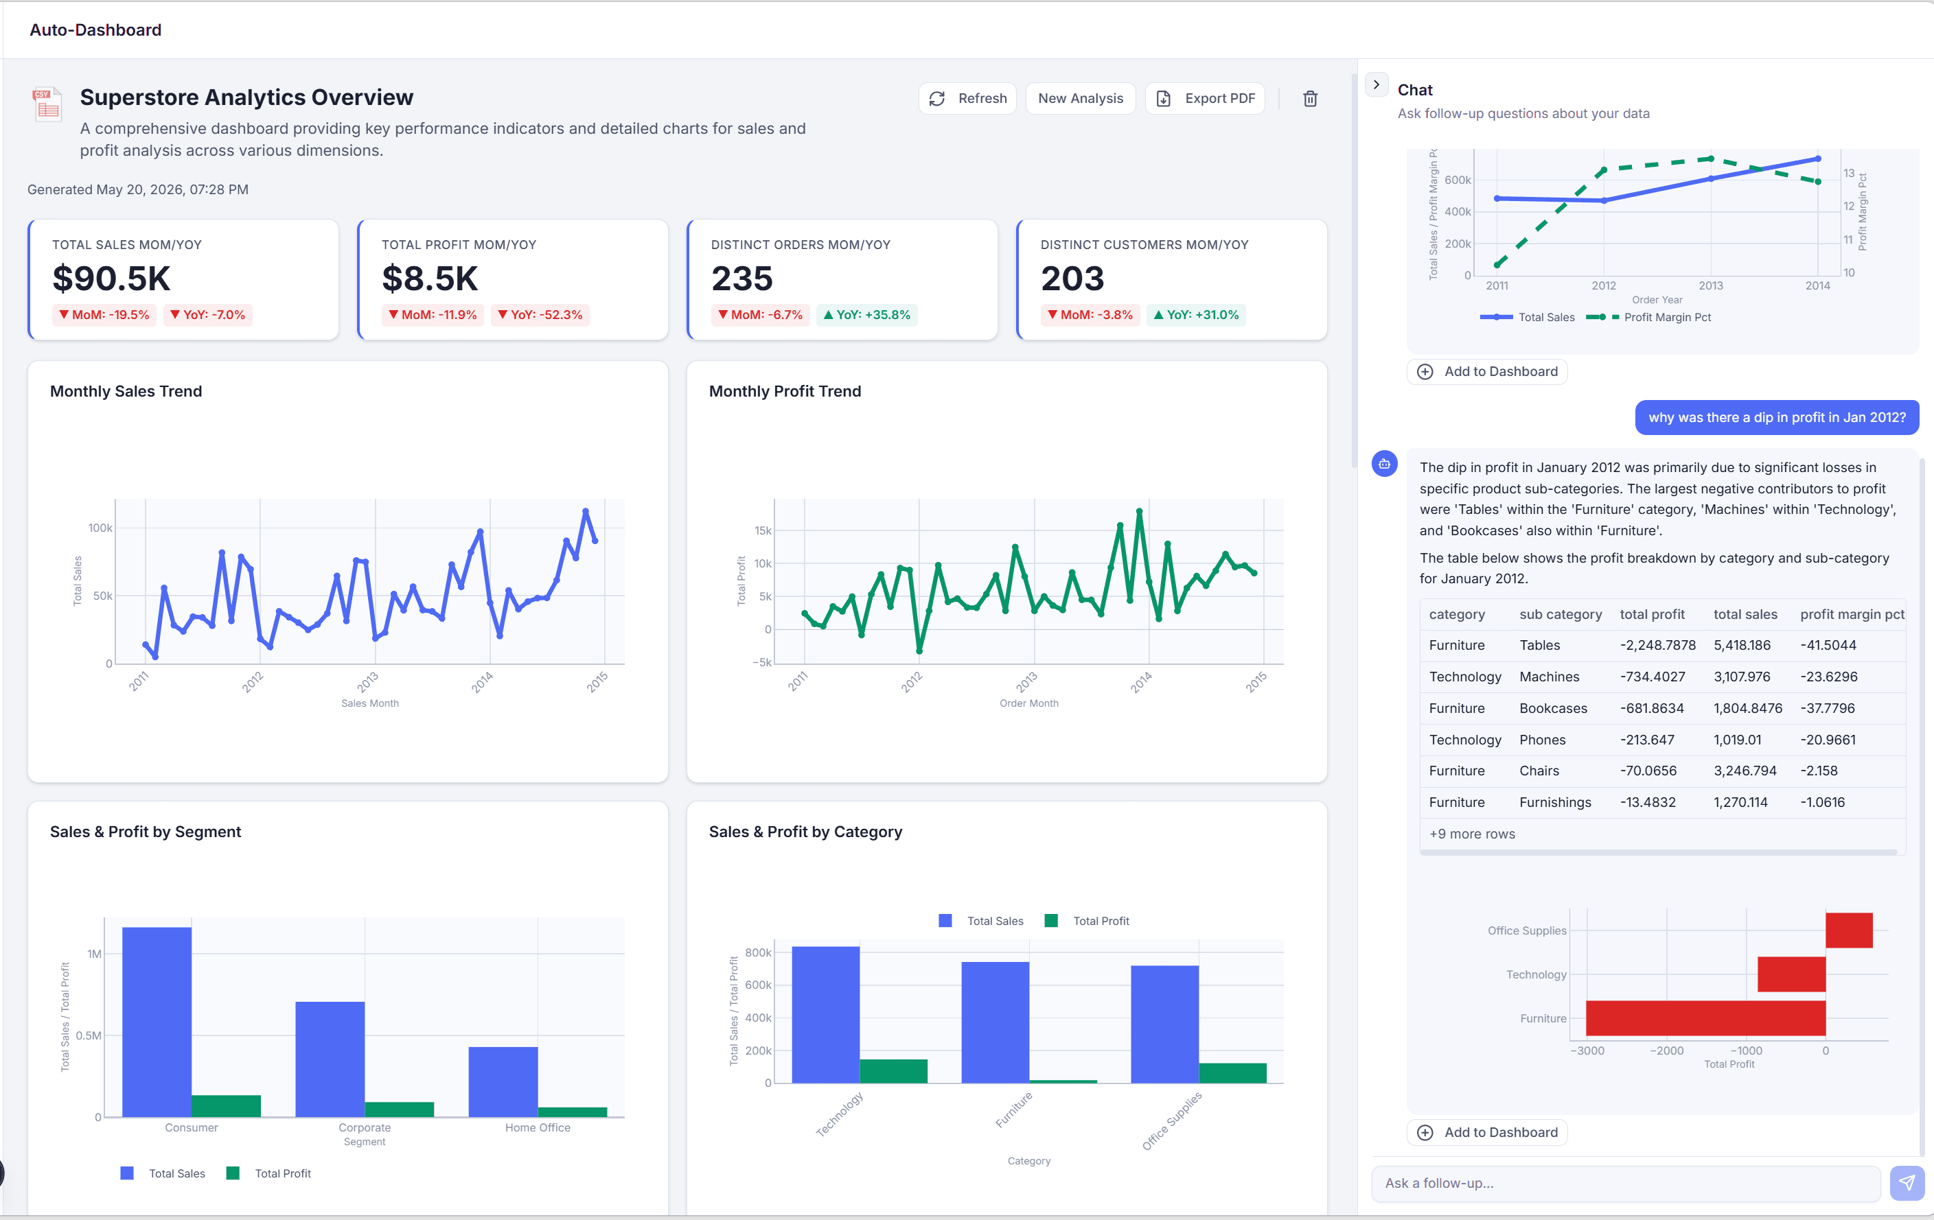Toggle Profit Margin Pct legend in chat chart
Screen dimensions: 1934x1220
[x=1649, y=317]
